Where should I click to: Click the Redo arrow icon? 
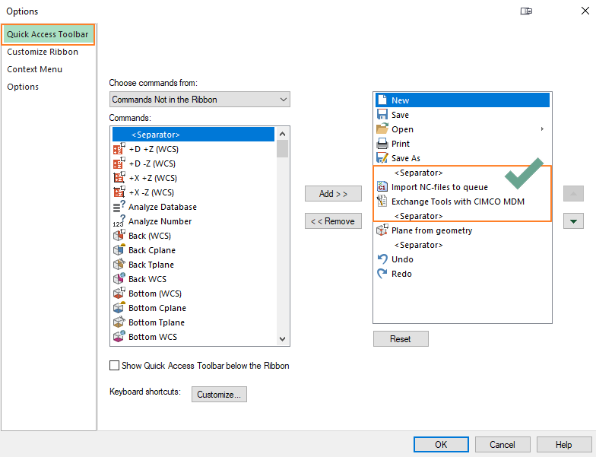pos(382,274)
